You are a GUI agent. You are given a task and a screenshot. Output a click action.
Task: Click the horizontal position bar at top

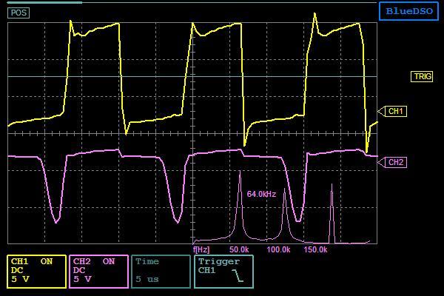tap(192, 2)
